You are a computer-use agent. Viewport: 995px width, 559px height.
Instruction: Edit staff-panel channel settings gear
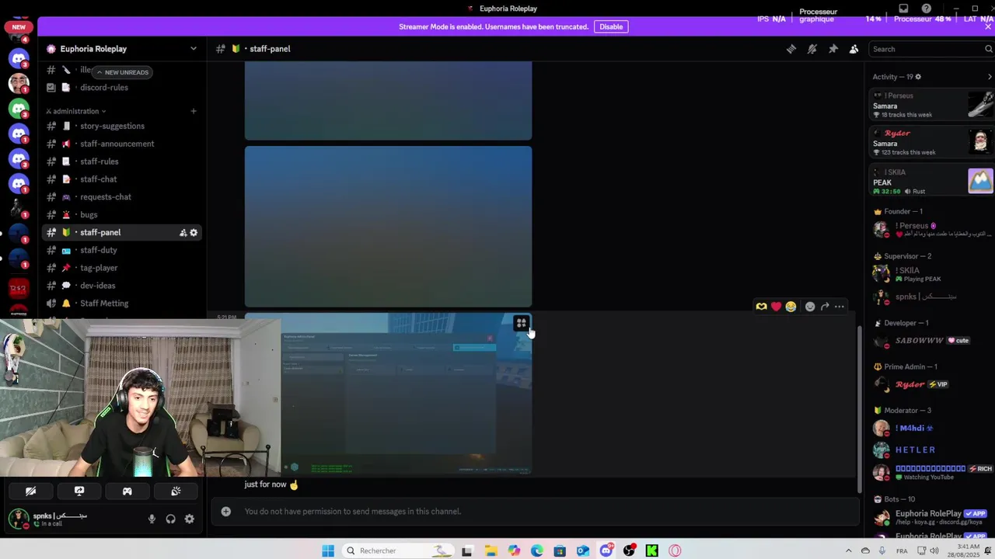pos(194,233)
